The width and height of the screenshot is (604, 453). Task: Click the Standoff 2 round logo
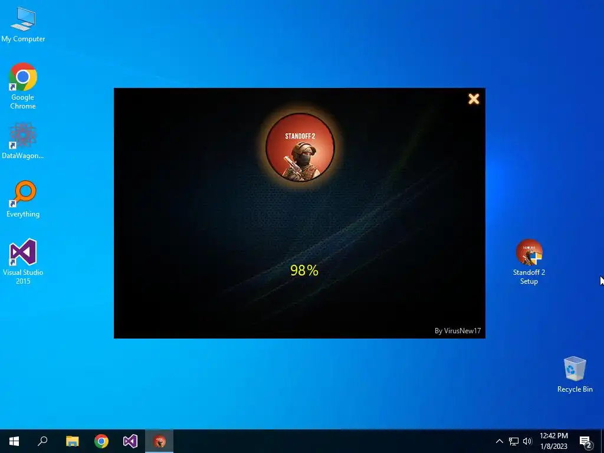coord(300,147)
